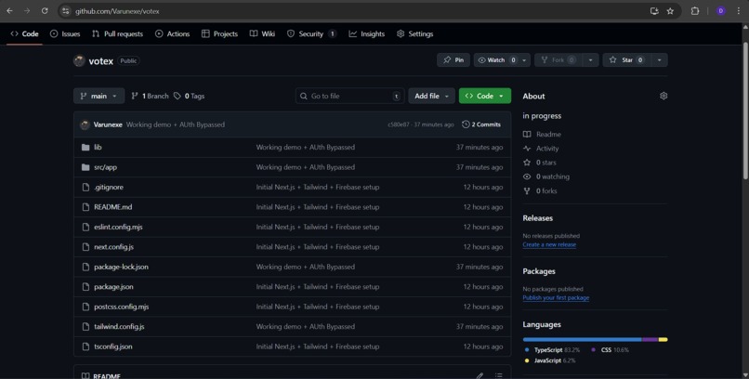Go back with browser back arrow

coord(9,11)
